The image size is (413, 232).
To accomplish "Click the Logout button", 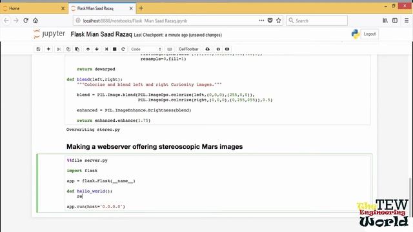I will coord(369,34).
